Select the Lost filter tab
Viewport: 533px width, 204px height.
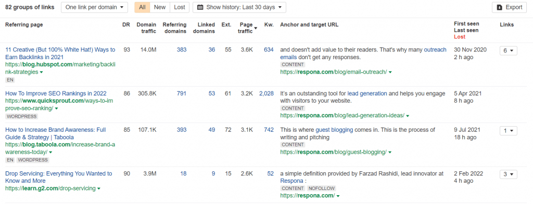click(180, 7)
